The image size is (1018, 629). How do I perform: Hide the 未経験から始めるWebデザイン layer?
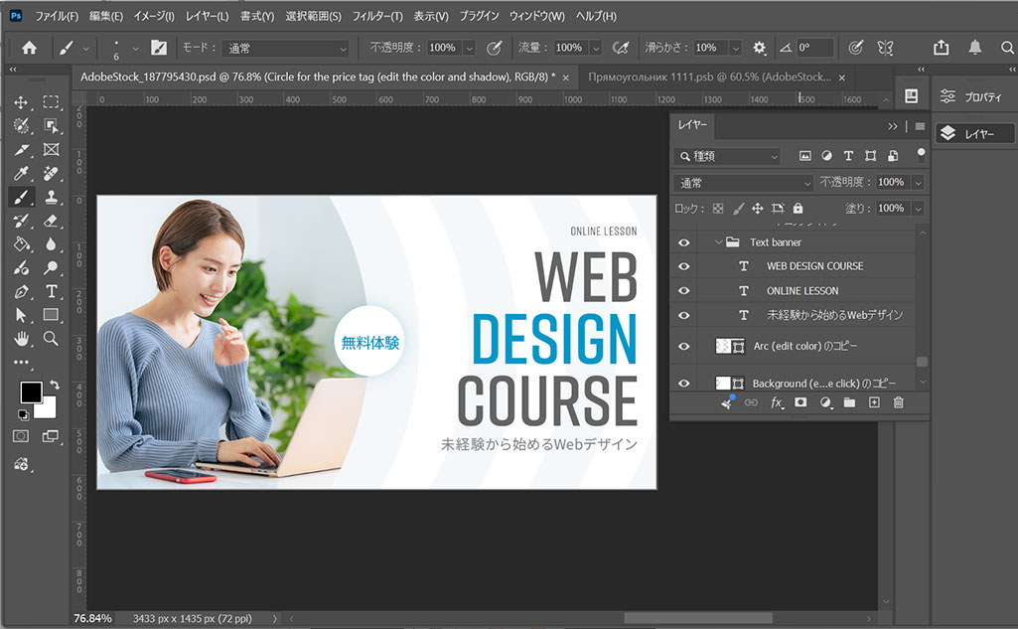click(x=683, y=315)
